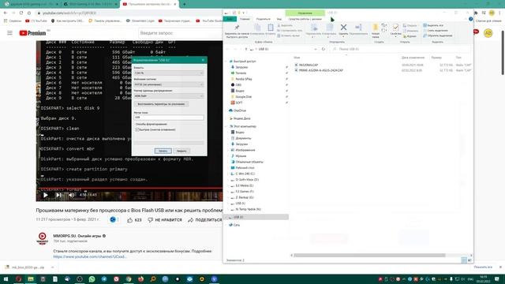
Task: Click the Explorer help question mark icon
Action: point(470,19)
